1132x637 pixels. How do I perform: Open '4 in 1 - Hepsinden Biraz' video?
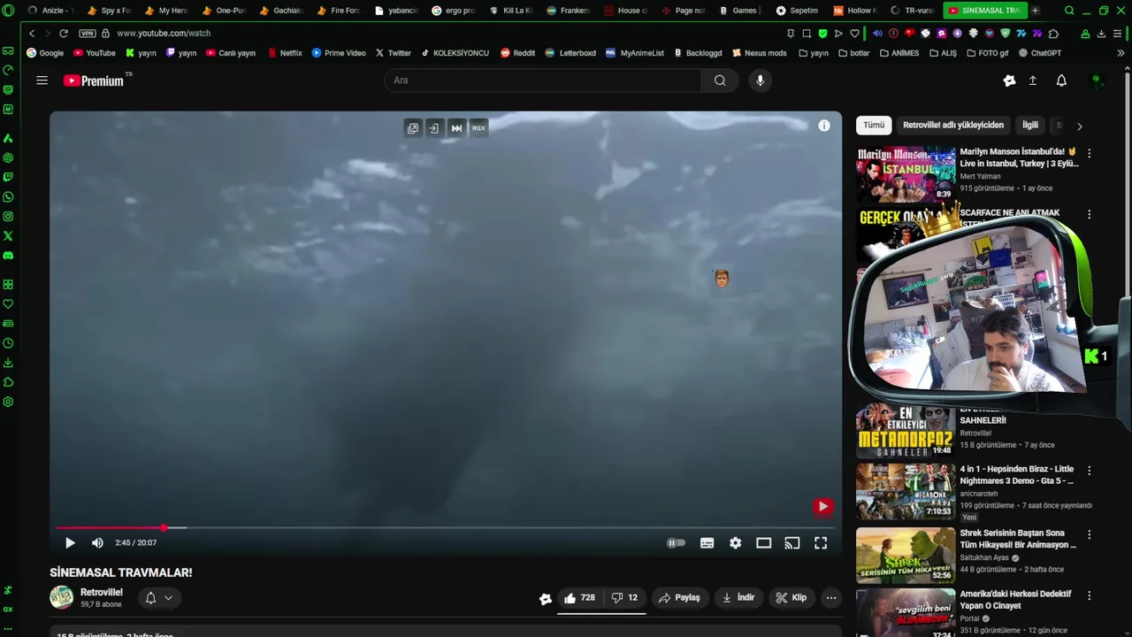coord(906,492)
